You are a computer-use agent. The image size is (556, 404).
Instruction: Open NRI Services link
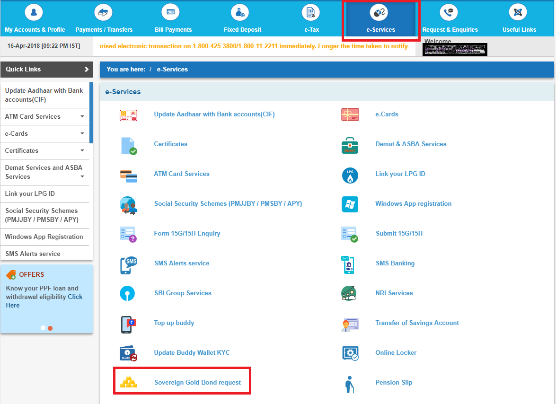click(x=394, y=293)
